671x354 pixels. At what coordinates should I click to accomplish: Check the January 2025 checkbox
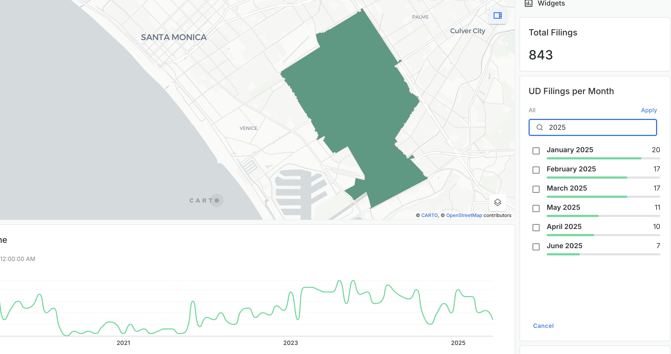click(x=536, y=151)
